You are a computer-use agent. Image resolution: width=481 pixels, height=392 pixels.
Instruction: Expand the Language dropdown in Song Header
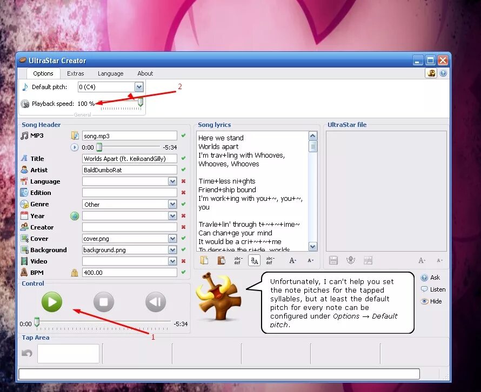pyautogui.click(x=172, y=181)
